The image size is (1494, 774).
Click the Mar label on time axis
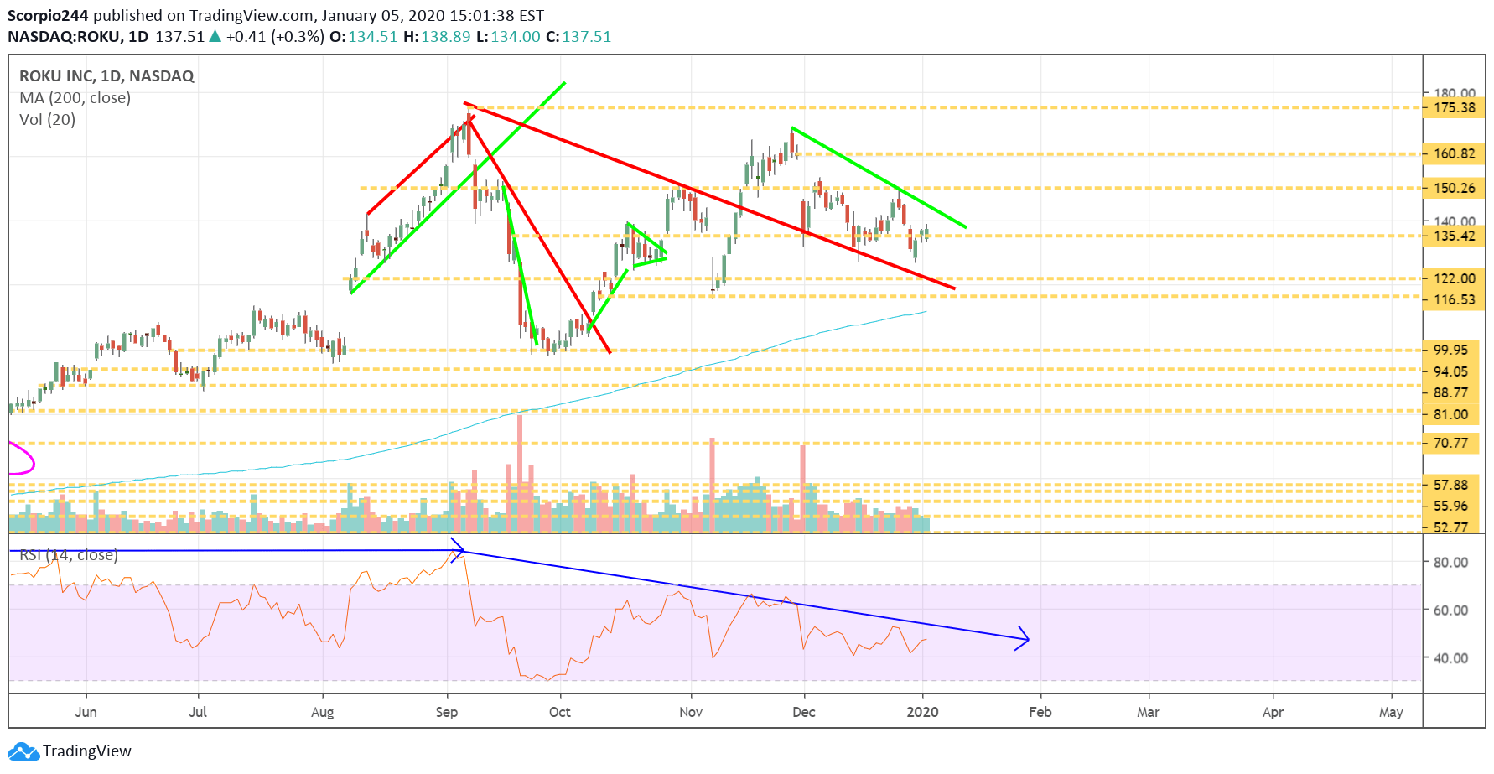[x=1148, y=712]
